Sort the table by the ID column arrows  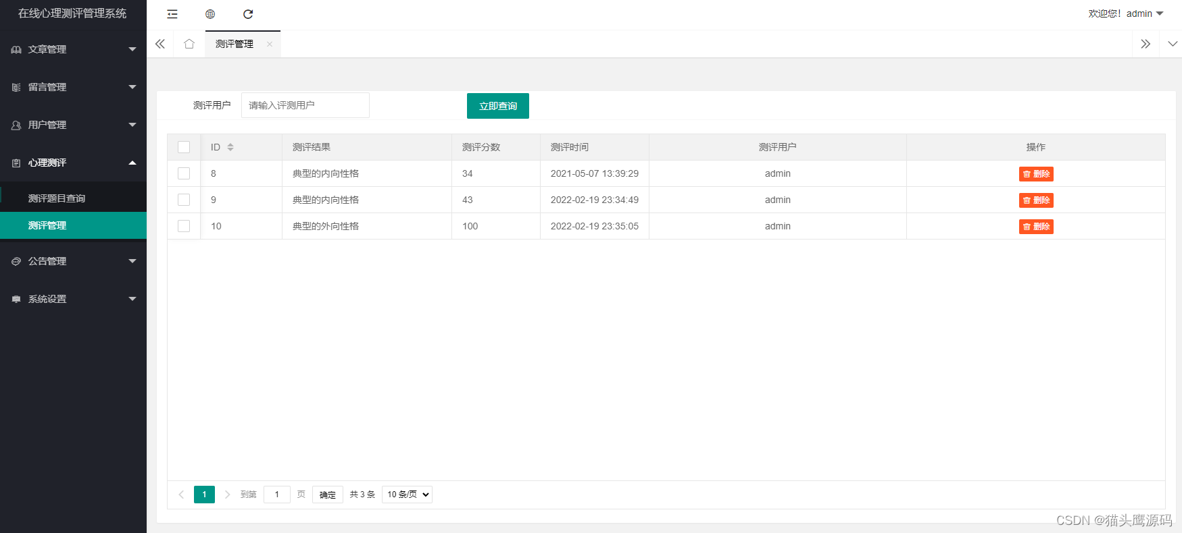click(230, 147)
